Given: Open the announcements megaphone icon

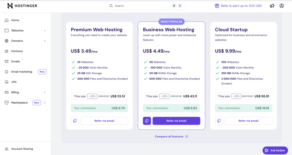Looking at the screenshot, I should [272, 6].
